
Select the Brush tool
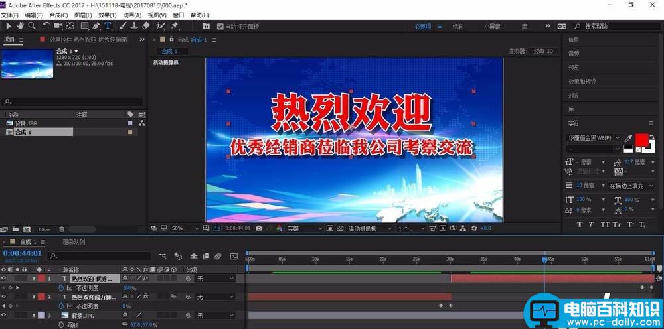(123, 26)
